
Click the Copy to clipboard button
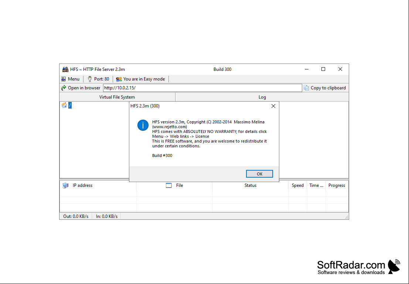coord(325,88)
